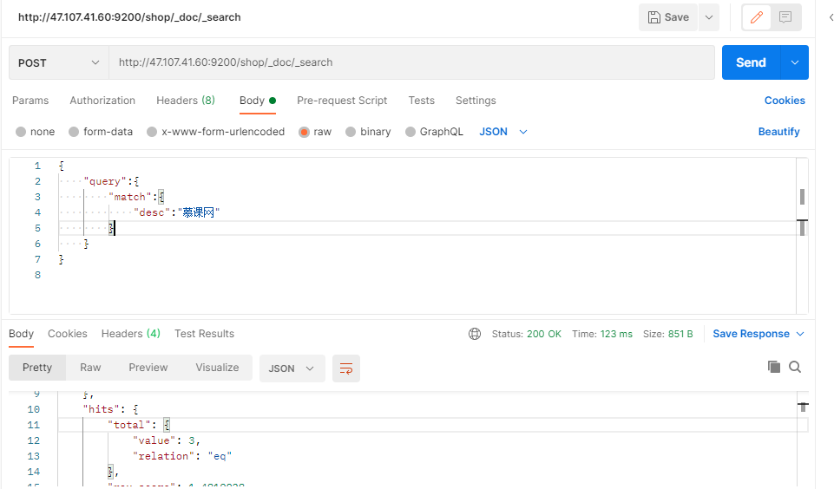Open the Params tab
The image size is (834, 489).
30,101
